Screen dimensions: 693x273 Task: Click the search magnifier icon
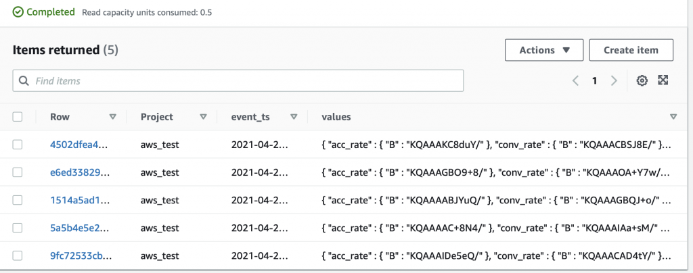[x=24, y=80]
